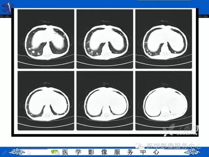
Task: Click the mouse pointer graphic in the footer
Action: pyautogui.click(x=29, y=152)
